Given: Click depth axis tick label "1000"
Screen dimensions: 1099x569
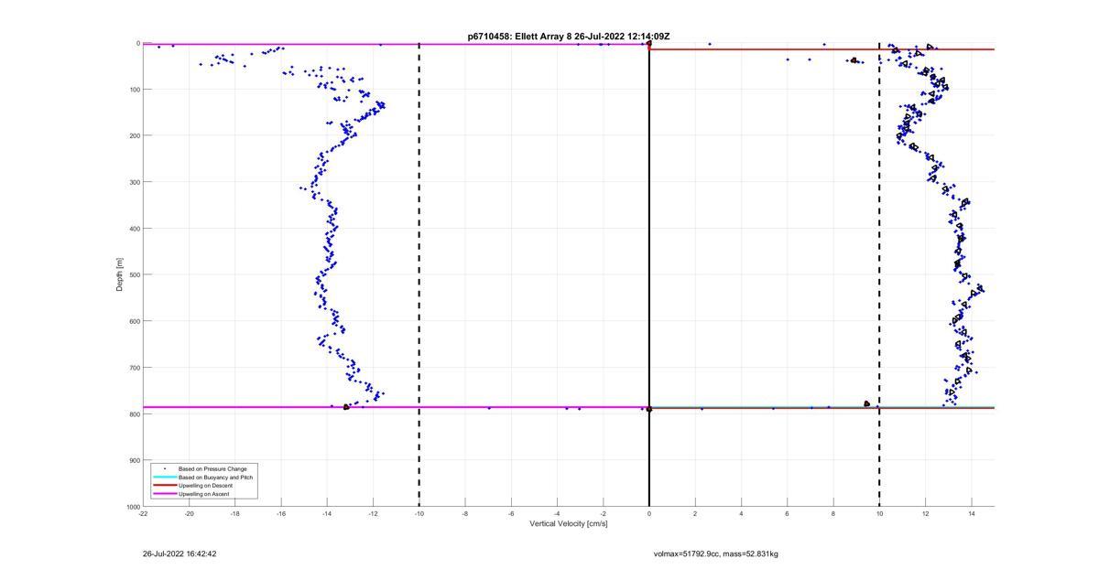Looking at the screenshot, I should pos(132,506).
